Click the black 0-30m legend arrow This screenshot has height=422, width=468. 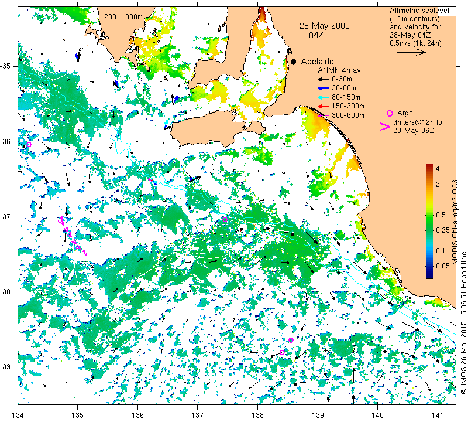pyautogui.click(x=324, y=79)
